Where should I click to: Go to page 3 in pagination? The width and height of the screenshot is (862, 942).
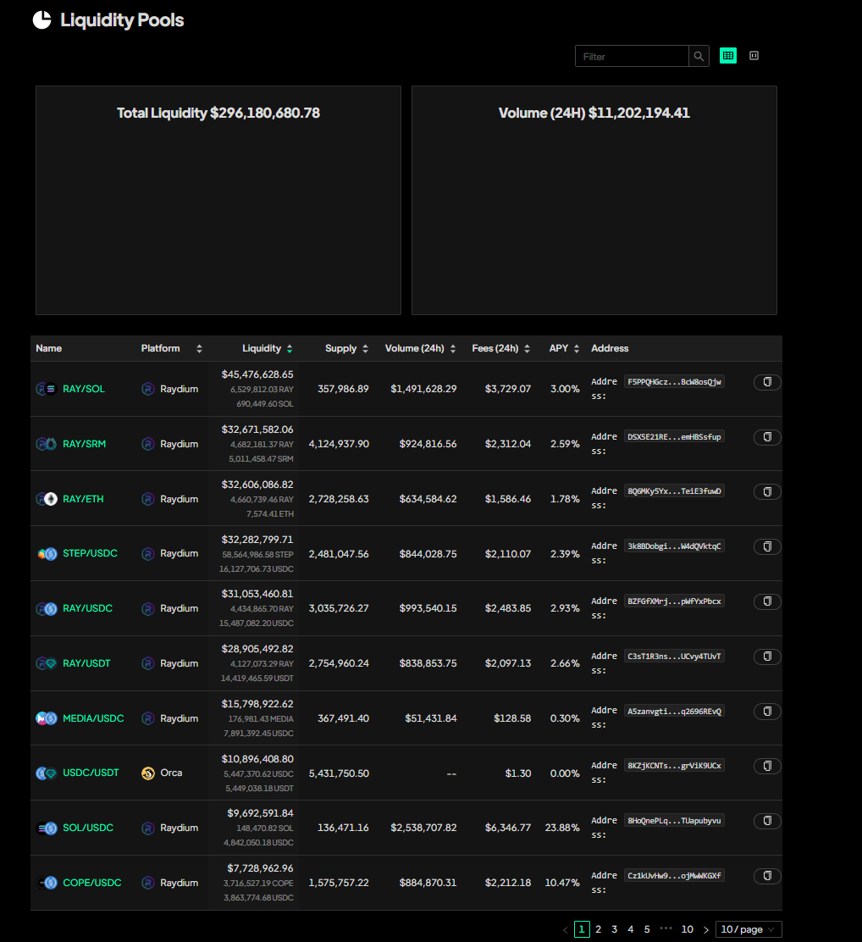tap(615, 929)
